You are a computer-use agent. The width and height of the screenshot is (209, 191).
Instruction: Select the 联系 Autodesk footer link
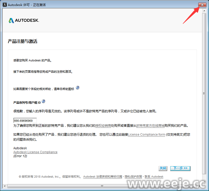pyautogui.click(x=154, y=177)
